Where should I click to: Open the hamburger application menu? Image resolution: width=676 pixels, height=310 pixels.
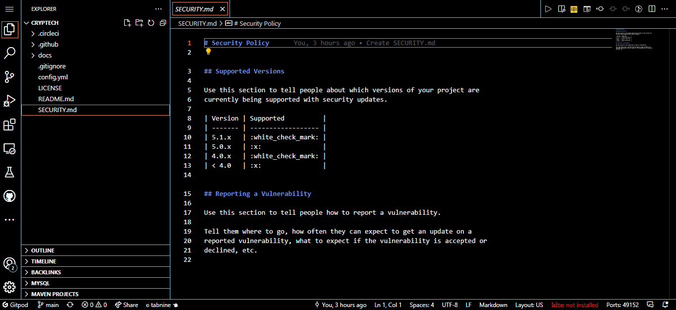(x=9, y=9)
